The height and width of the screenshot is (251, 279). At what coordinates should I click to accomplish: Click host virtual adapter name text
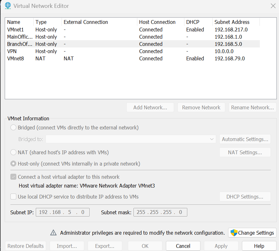[x=87, y=186]
